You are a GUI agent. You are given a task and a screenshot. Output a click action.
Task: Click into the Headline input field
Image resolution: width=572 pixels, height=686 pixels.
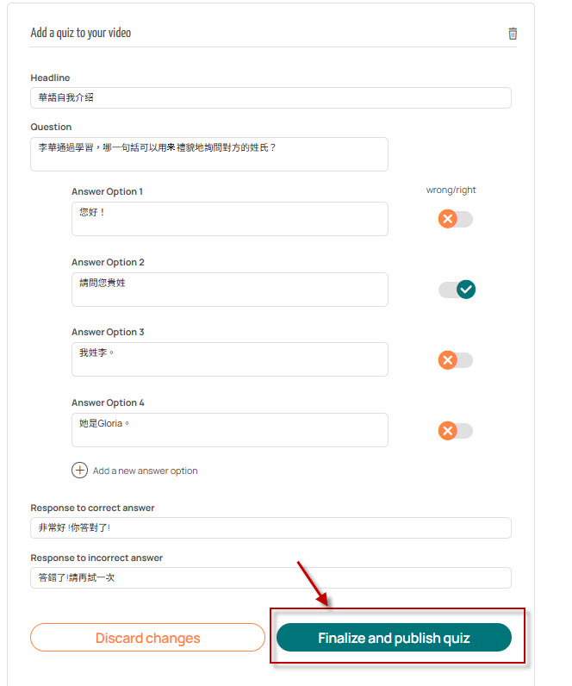[270, 98]
